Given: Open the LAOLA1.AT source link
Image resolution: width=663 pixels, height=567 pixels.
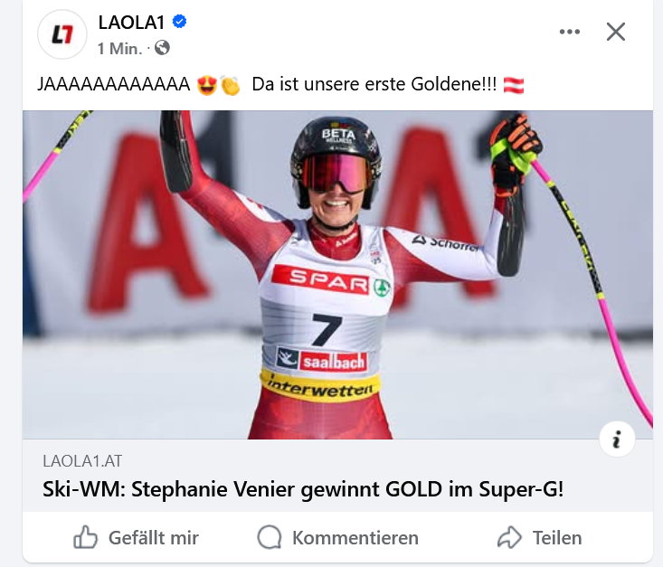Looking at the screenshot, I should coord(82,461).
